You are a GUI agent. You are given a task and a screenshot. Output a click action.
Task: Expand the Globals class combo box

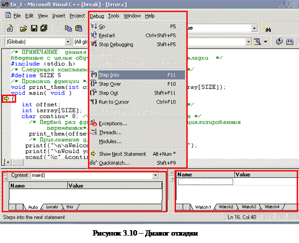pos(68,42)
